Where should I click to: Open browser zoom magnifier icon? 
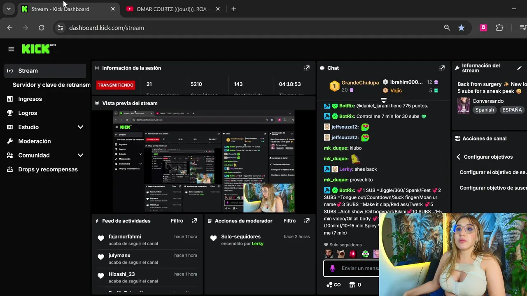coord(447,28)
